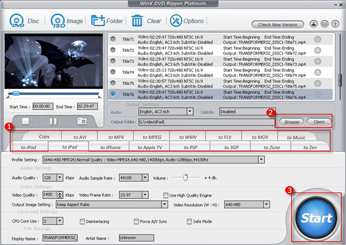Switch to the to WMV tab
Image resolution: width=346 pixels, height=245 pixels.
point(188,137)
